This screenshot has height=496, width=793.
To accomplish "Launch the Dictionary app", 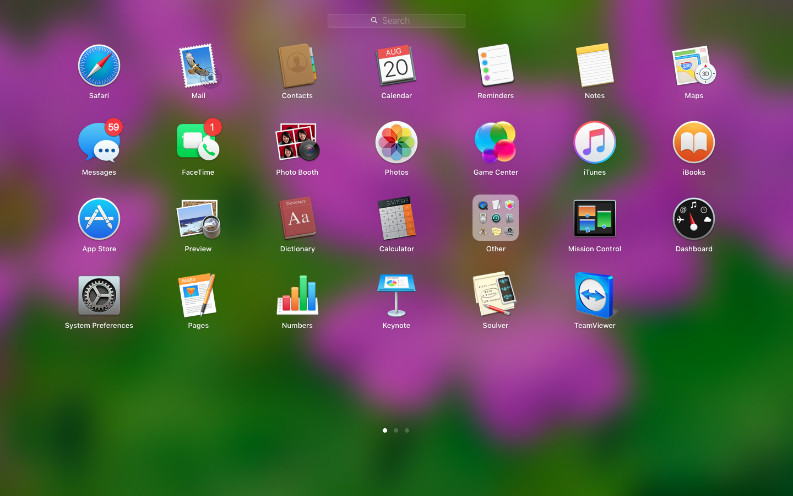I will pyautogui.click(x=297, y=219).
